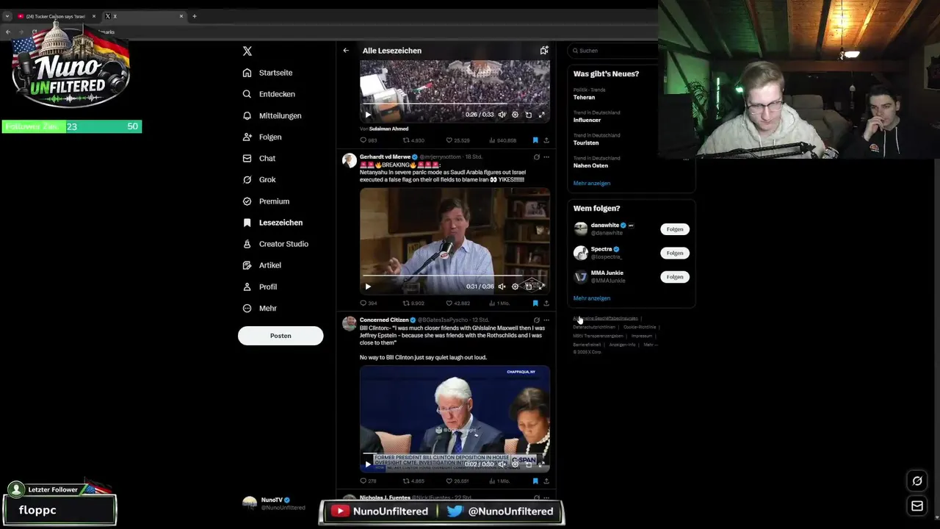Viewport: 940px width, 529px height.
Task: Open settings gear on crowd video
Action: pos(515,115)
